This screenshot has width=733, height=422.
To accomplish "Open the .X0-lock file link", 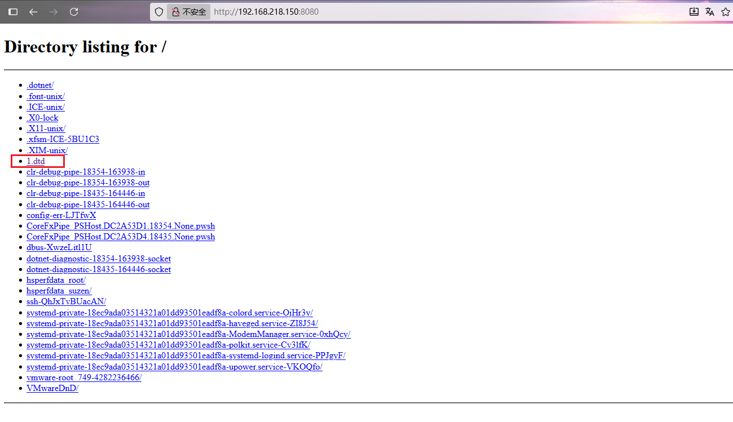I will coord(42,118).
